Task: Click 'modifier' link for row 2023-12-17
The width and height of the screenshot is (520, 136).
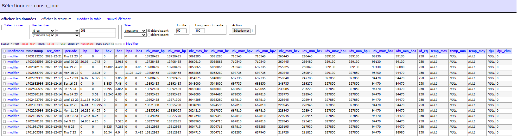Action: [13, 78]
